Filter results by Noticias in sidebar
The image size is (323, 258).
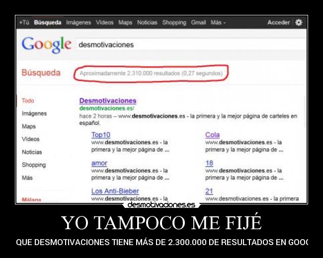click(x=32, y=152)
